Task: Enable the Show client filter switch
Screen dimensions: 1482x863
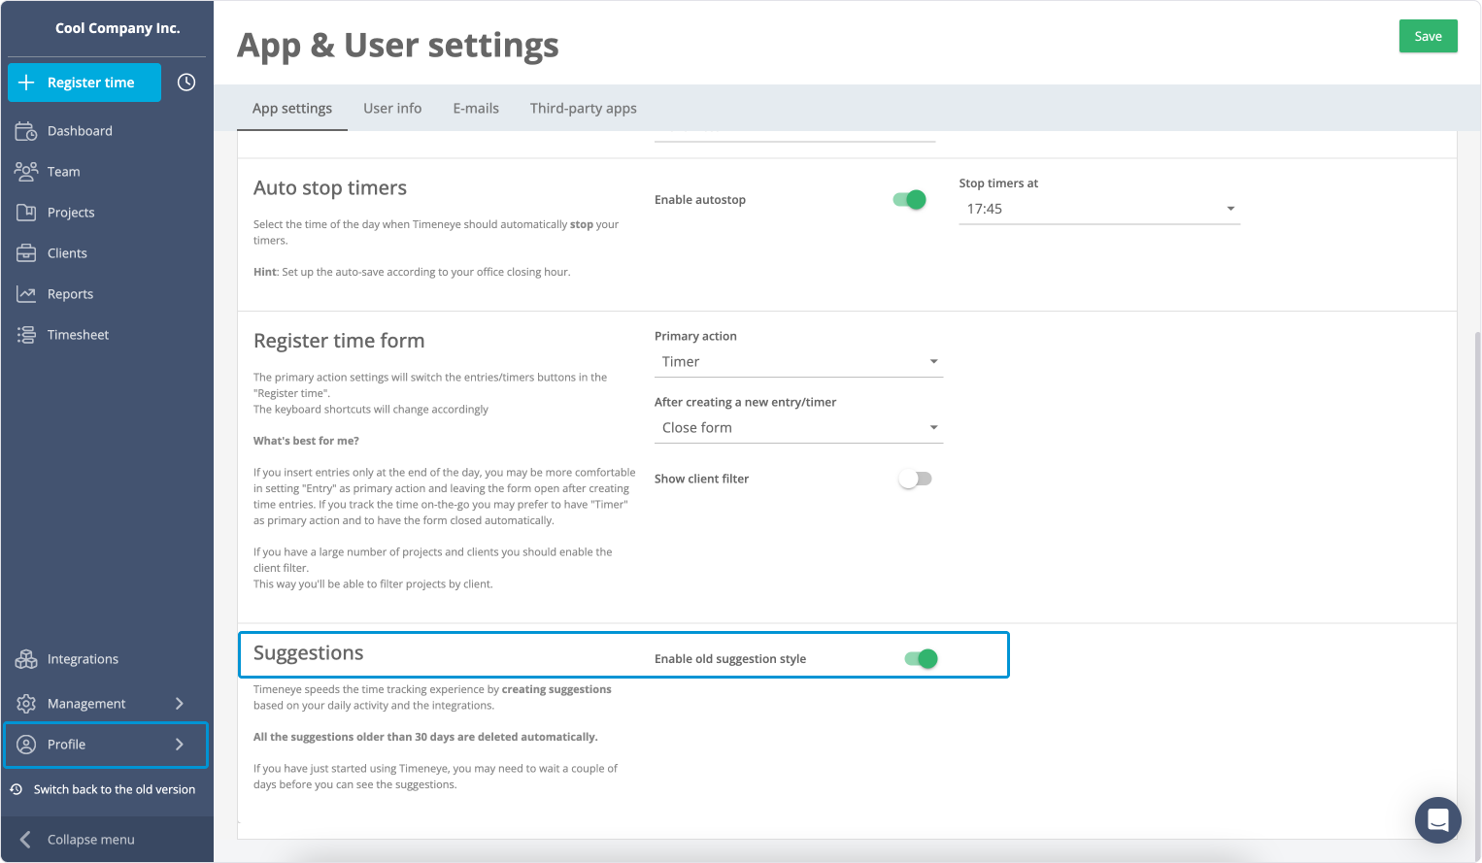Action: click(x=914, y=478)
